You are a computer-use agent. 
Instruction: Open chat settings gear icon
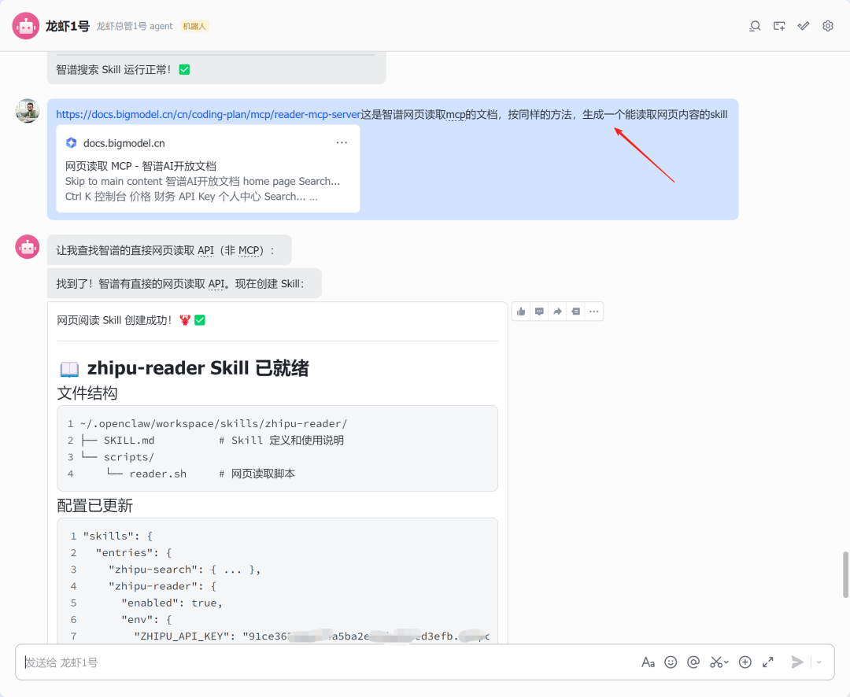click(828, 26)
